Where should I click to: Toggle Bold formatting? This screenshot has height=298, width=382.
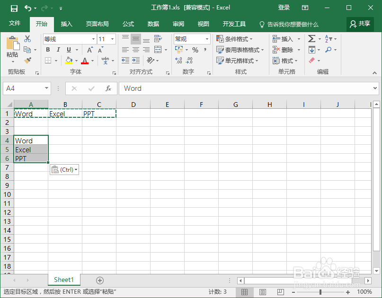tap(48, 50)
